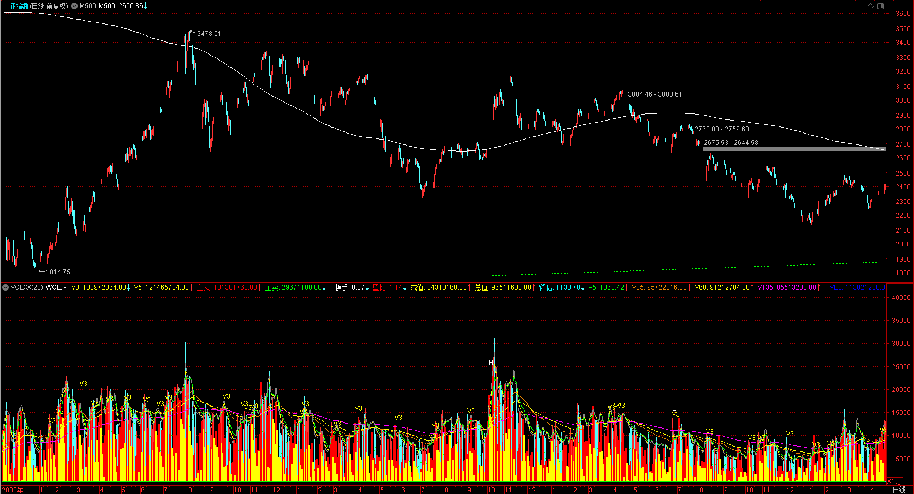Click the 日线 period button at bottom right

[899, 490]
